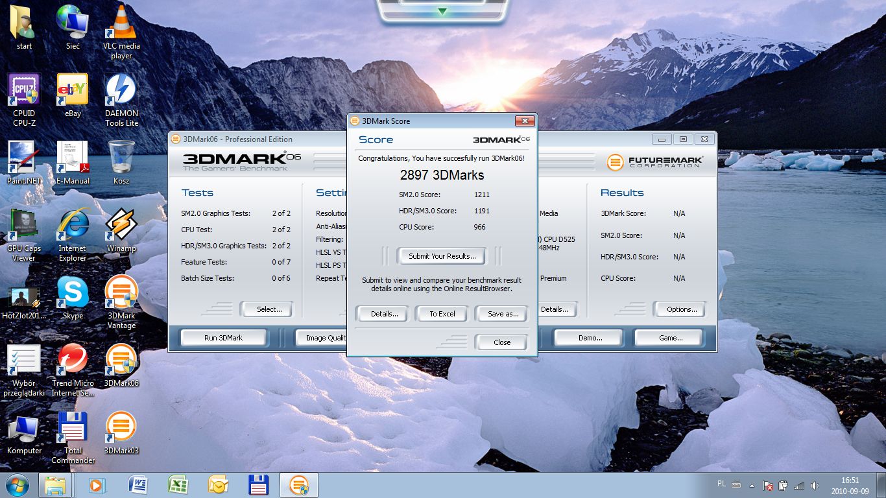This screenshot has height=498, width=886.
Task: Click the SM2.0 Score value 1211
Action: tap(482, 195)
